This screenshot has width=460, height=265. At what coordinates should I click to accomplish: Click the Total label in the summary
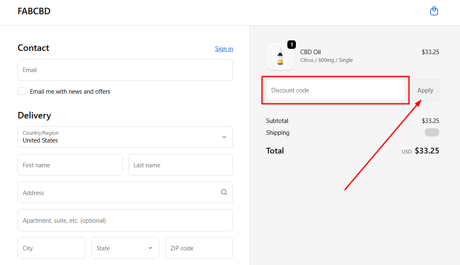point(275,151)
